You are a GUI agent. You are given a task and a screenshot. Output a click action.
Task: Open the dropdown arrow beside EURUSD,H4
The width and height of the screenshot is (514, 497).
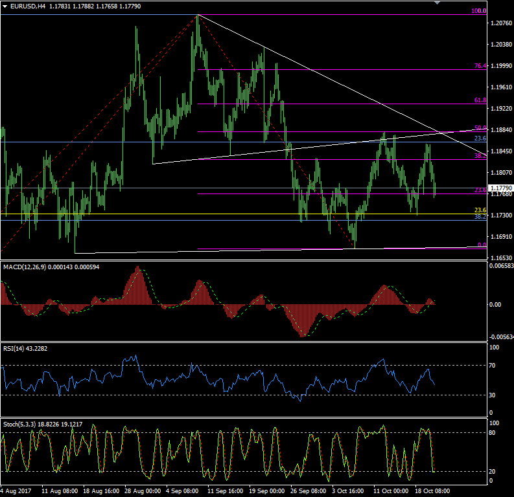tap(5, 6)
